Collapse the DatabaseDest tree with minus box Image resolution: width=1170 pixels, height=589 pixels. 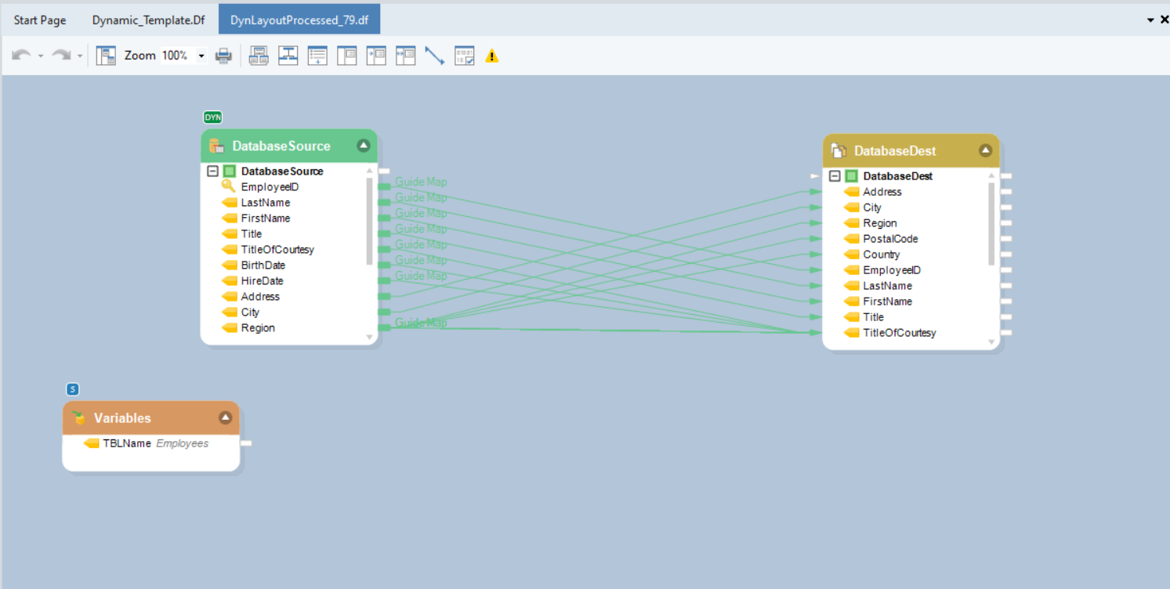coord(835,176)
